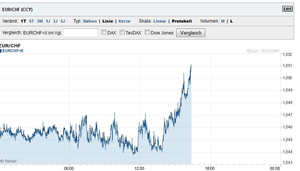Set volume size to L
The width and height of the screenshot is (300, 171).
[x=231, y=21]
